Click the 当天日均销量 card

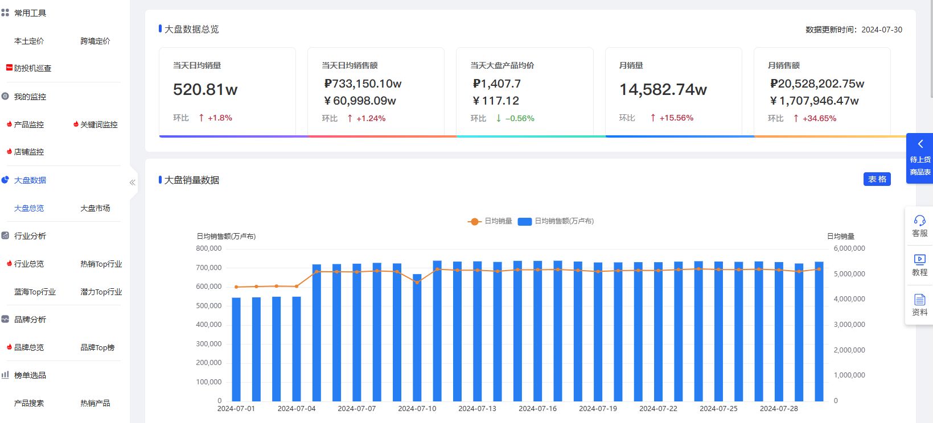(228, 92)
